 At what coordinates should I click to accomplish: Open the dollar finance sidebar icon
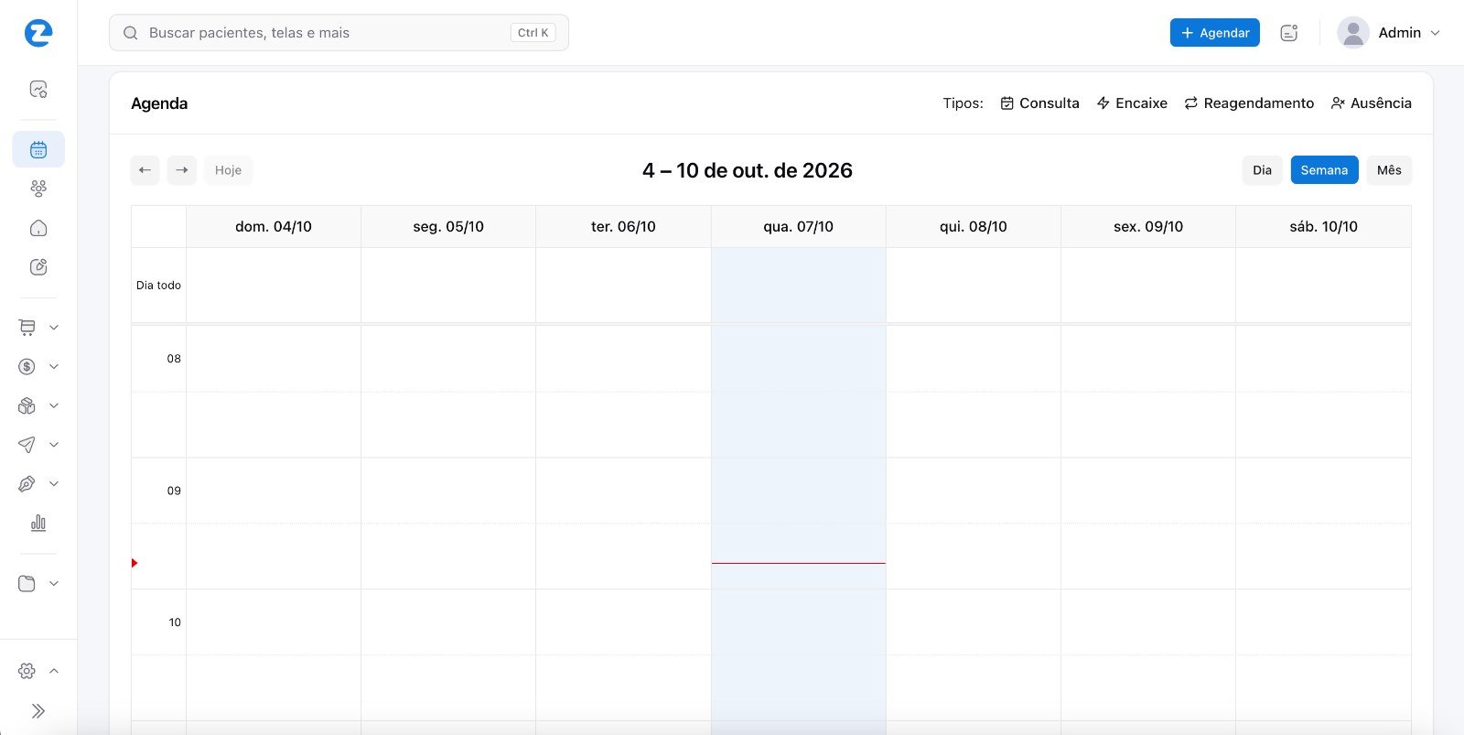[27, 367]
